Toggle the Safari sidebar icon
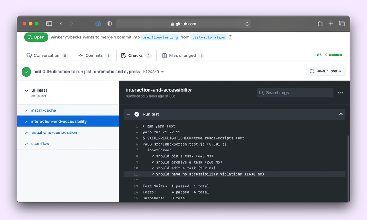The height and width of the screenshot is (220, 367). click(x=49, y=23)
